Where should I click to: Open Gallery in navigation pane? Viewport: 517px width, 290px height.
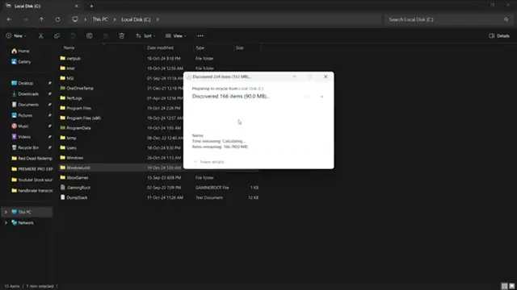point(21,61)
